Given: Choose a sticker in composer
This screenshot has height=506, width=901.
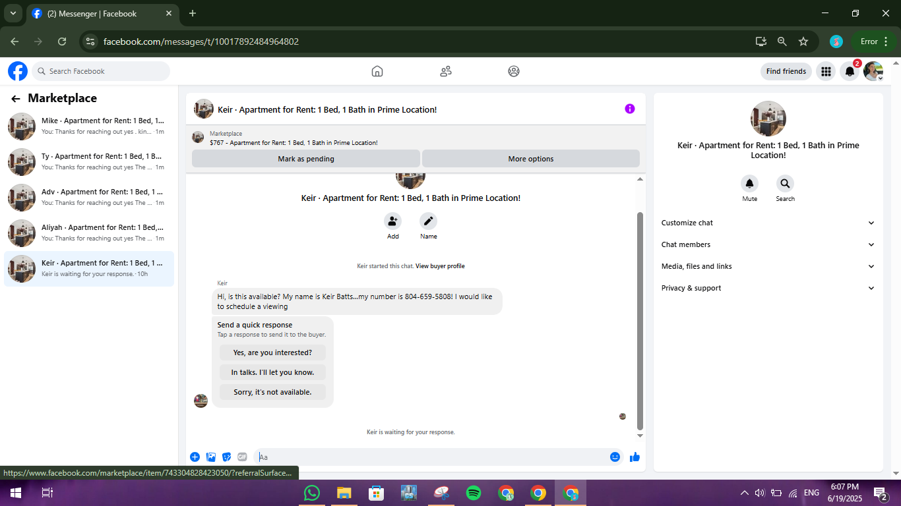Looking at the screenshot, I should click(227, 457).
